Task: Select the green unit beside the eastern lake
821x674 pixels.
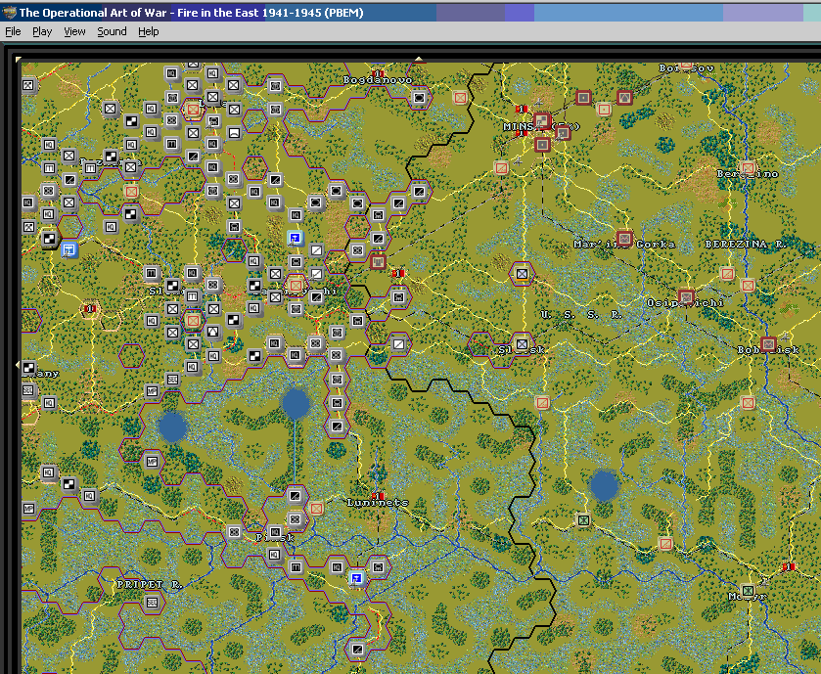Action: tap(583, 520)
